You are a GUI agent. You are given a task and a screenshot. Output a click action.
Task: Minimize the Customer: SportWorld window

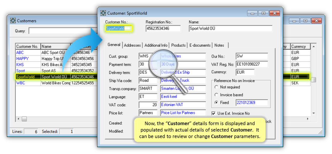pyautogui.click(x=252, y=13)
